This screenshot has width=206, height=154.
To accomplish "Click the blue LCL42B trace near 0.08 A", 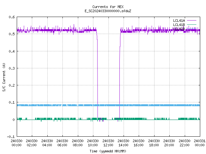I will point(108,105).
